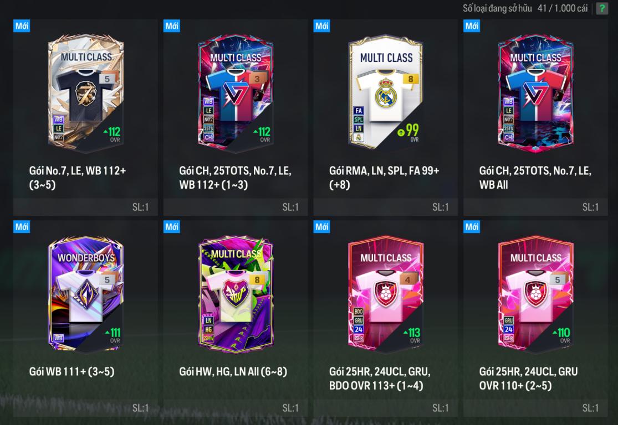Click the Mới badge on the Wonderboys pack
618x425 pixels.
[x=22, y=227]
